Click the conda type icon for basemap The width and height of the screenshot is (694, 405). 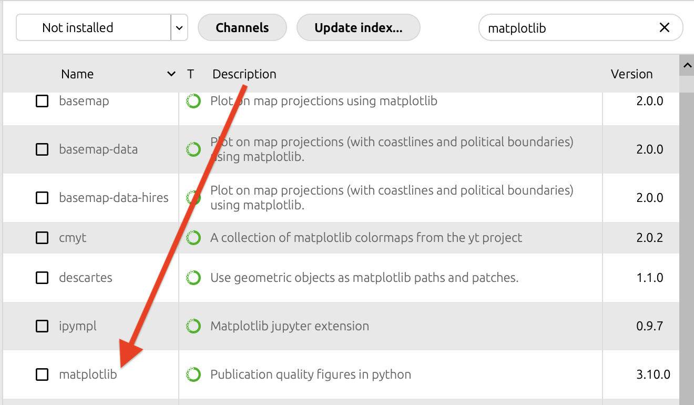coord(193,101)
